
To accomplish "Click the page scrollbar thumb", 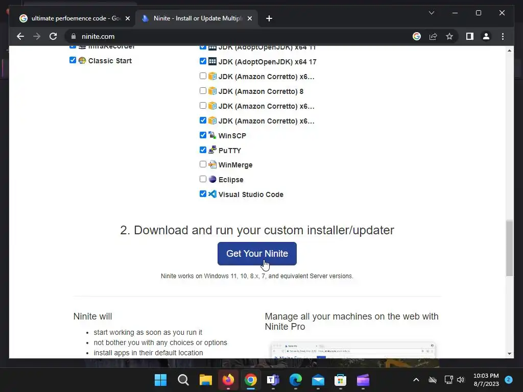I will coord(509,248).
